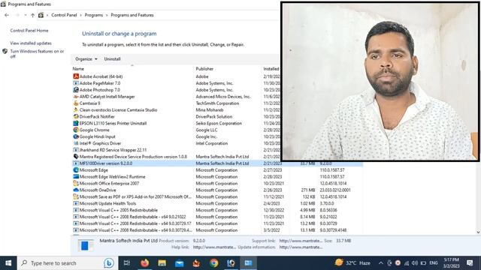This screenshot has height=270, width=481.
Task: Click the Adobe PageMaker 7.0 icon
Action: pos(76,83)
